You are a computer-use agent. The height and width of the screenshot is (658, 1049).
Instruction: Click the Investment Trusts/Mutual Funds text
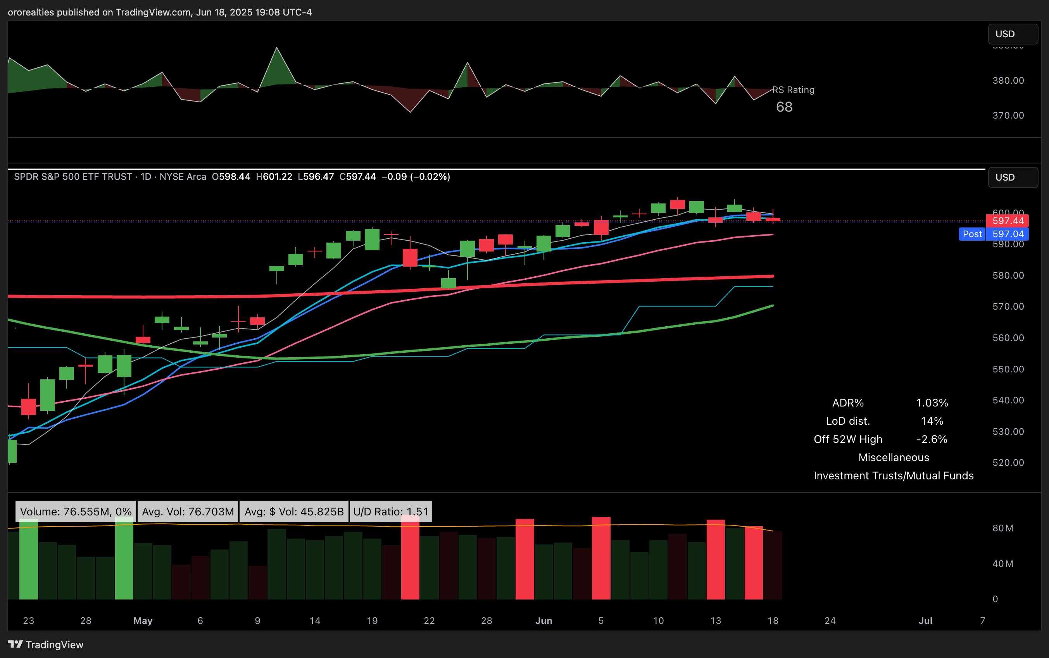[x=894, y=475]
